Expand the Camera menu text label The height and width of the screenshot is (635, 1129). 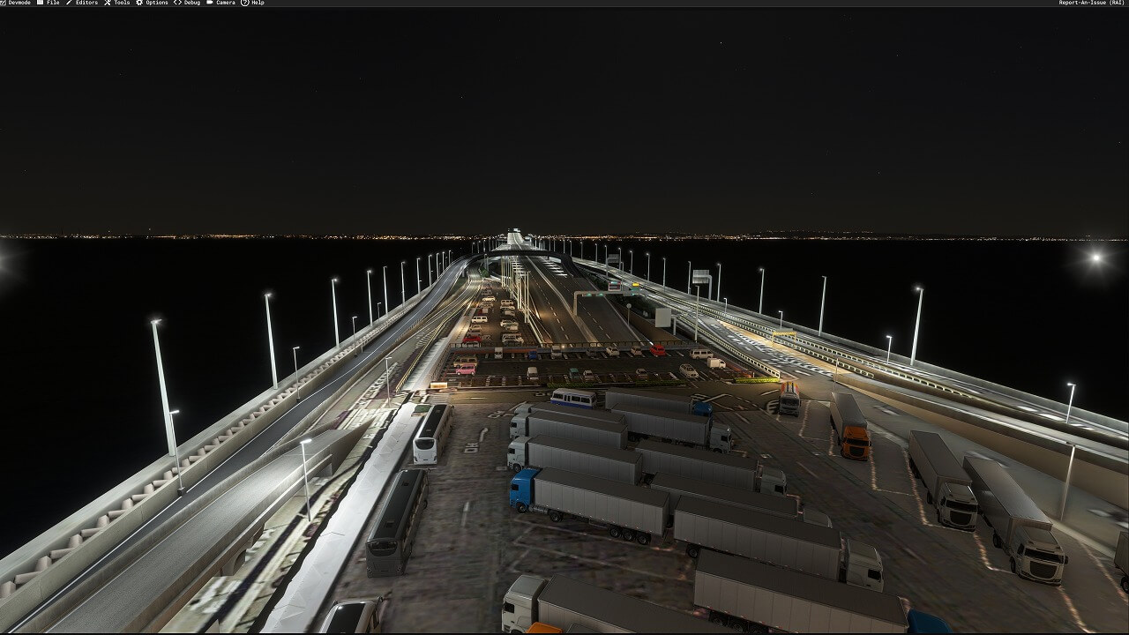click(x=226, y=3)
